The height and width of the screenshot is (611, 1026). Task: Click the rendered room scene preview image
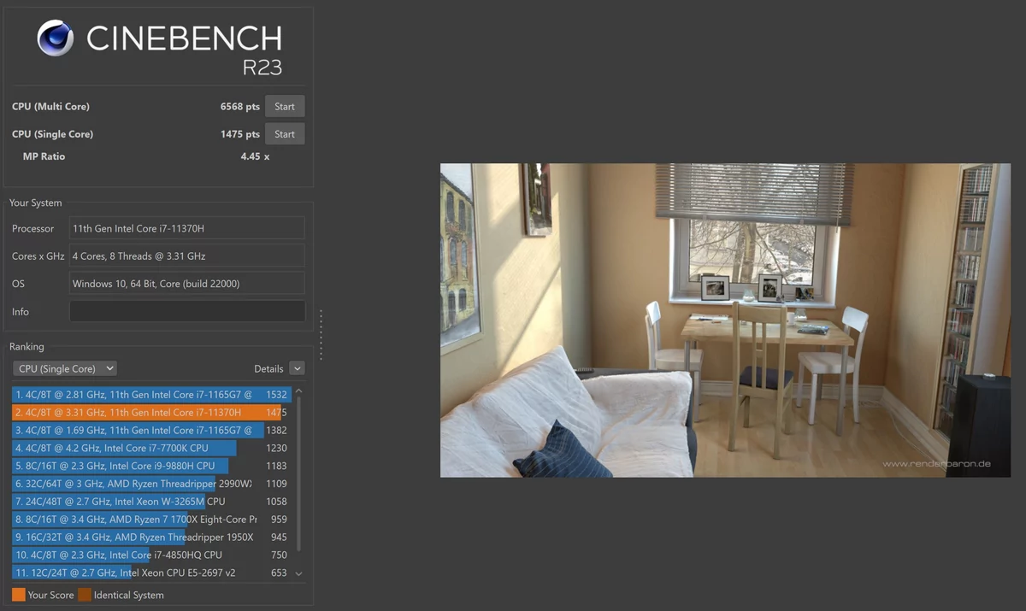[724, 320]
